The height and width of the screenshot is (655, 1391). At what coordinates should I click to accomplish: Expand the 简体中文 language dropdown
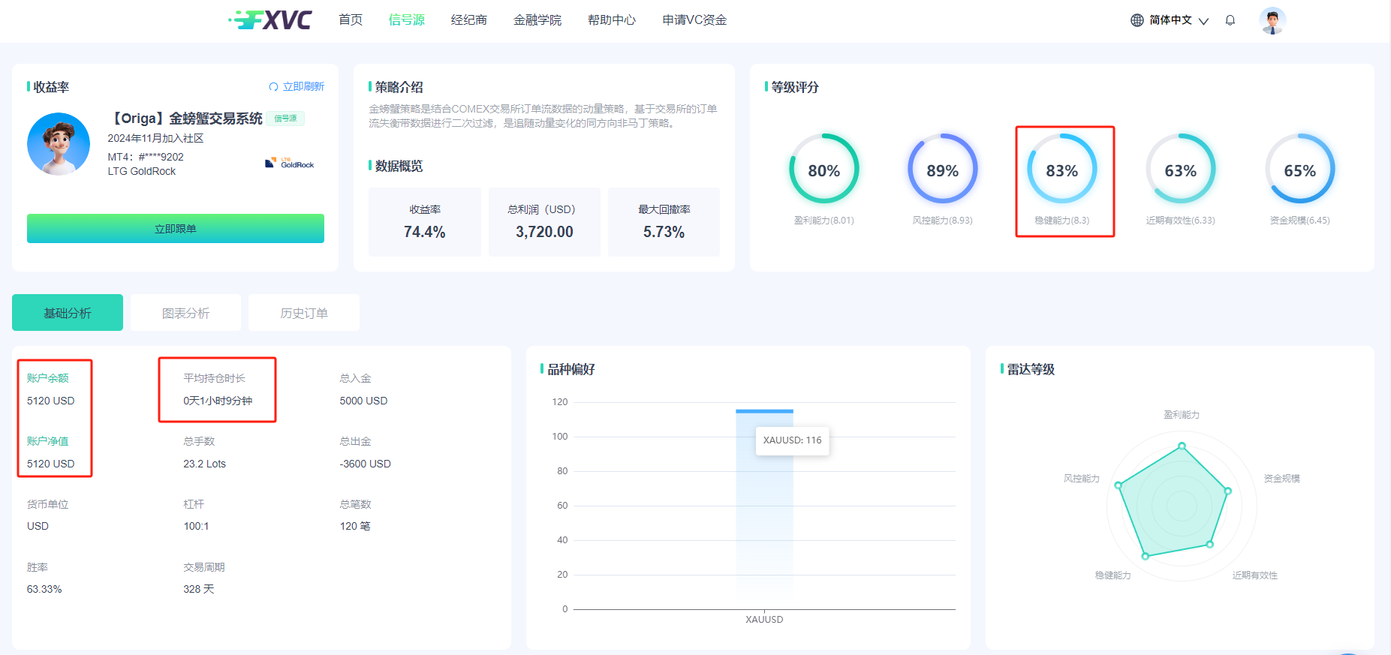pyautogui.click(x=1179, y=20)
